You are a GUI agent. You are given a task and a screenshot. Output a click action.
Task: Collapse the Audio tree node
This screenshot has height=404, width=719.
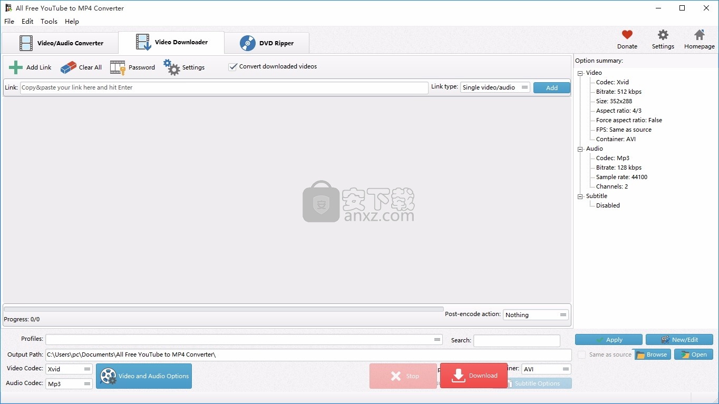coord(580,149)
